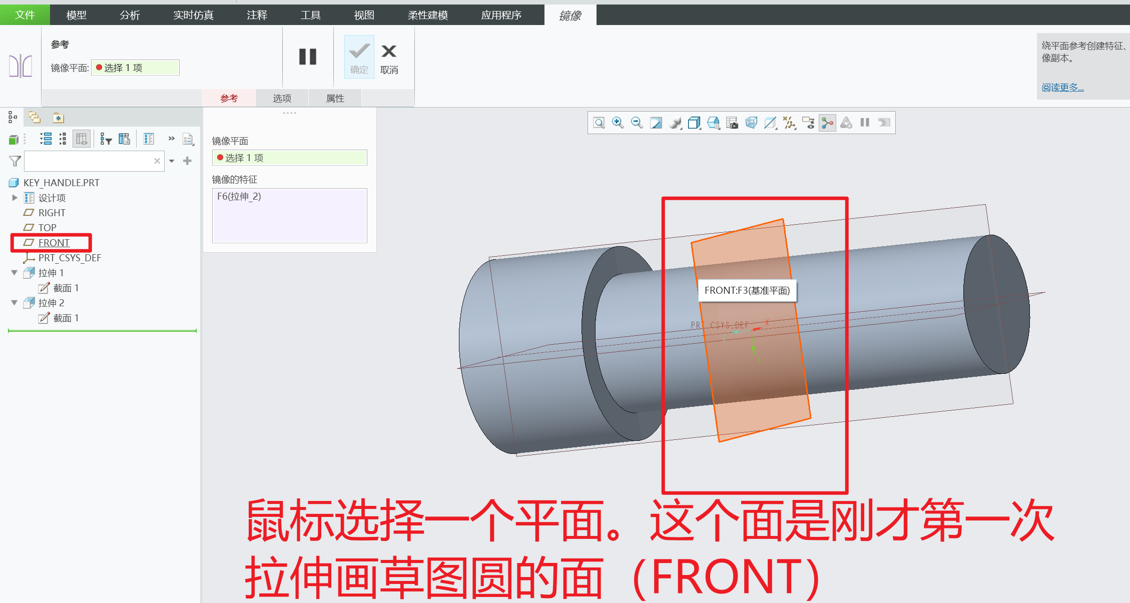The height and width of the screenshot is (603, 1130).
Task: Click the model tree search field
Action: pos(88,161)
